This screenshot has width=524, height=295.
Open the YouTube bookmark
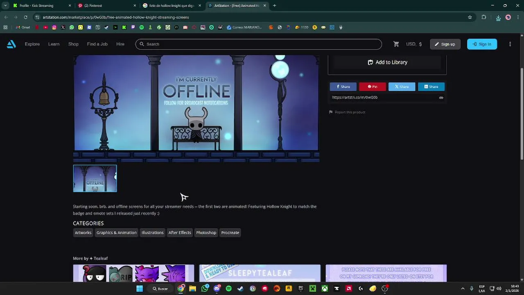point(45,27)
